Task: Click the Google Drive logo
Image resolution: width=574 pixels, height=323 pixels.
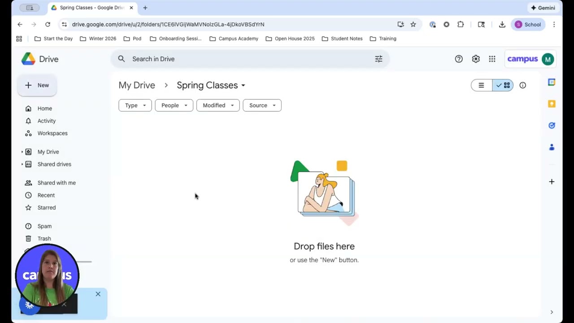Action: [x=28, y=59]
